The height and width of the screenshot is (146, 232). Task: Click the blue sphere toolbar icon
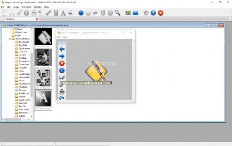pyautogui.click(x=81, y=13)
